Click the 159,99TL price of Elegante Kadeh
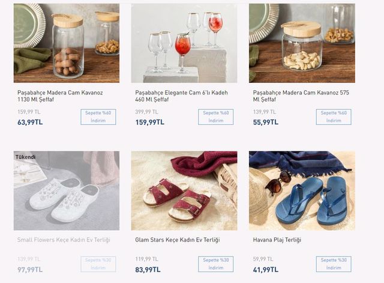This screenshot has width=384, height=283. [148, 122]
